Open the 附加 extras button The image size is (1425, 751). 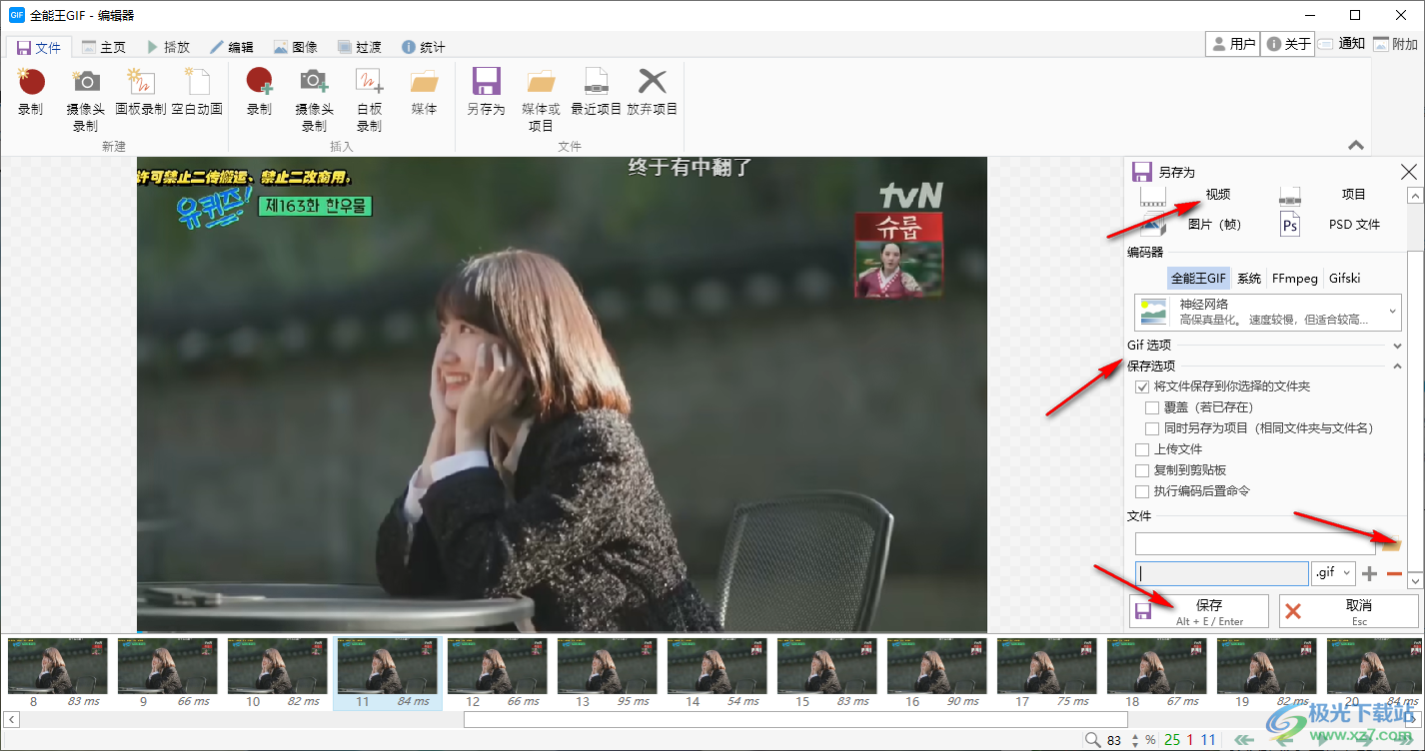tap(1396, 44)
